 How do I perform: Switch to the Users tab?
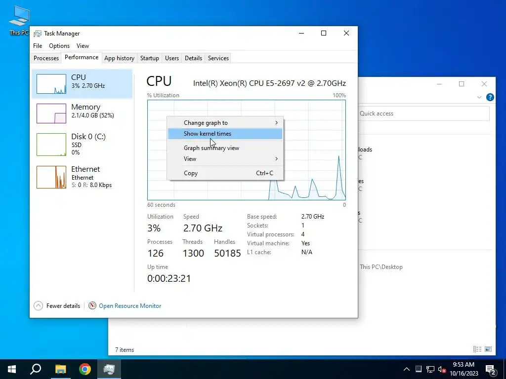171,58
